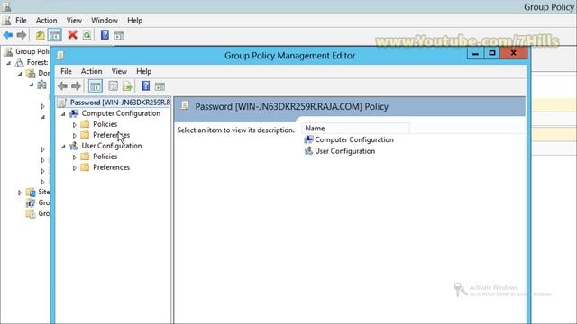
Task: Open Window menu in the outer Group Policy window
Action: 105,20
